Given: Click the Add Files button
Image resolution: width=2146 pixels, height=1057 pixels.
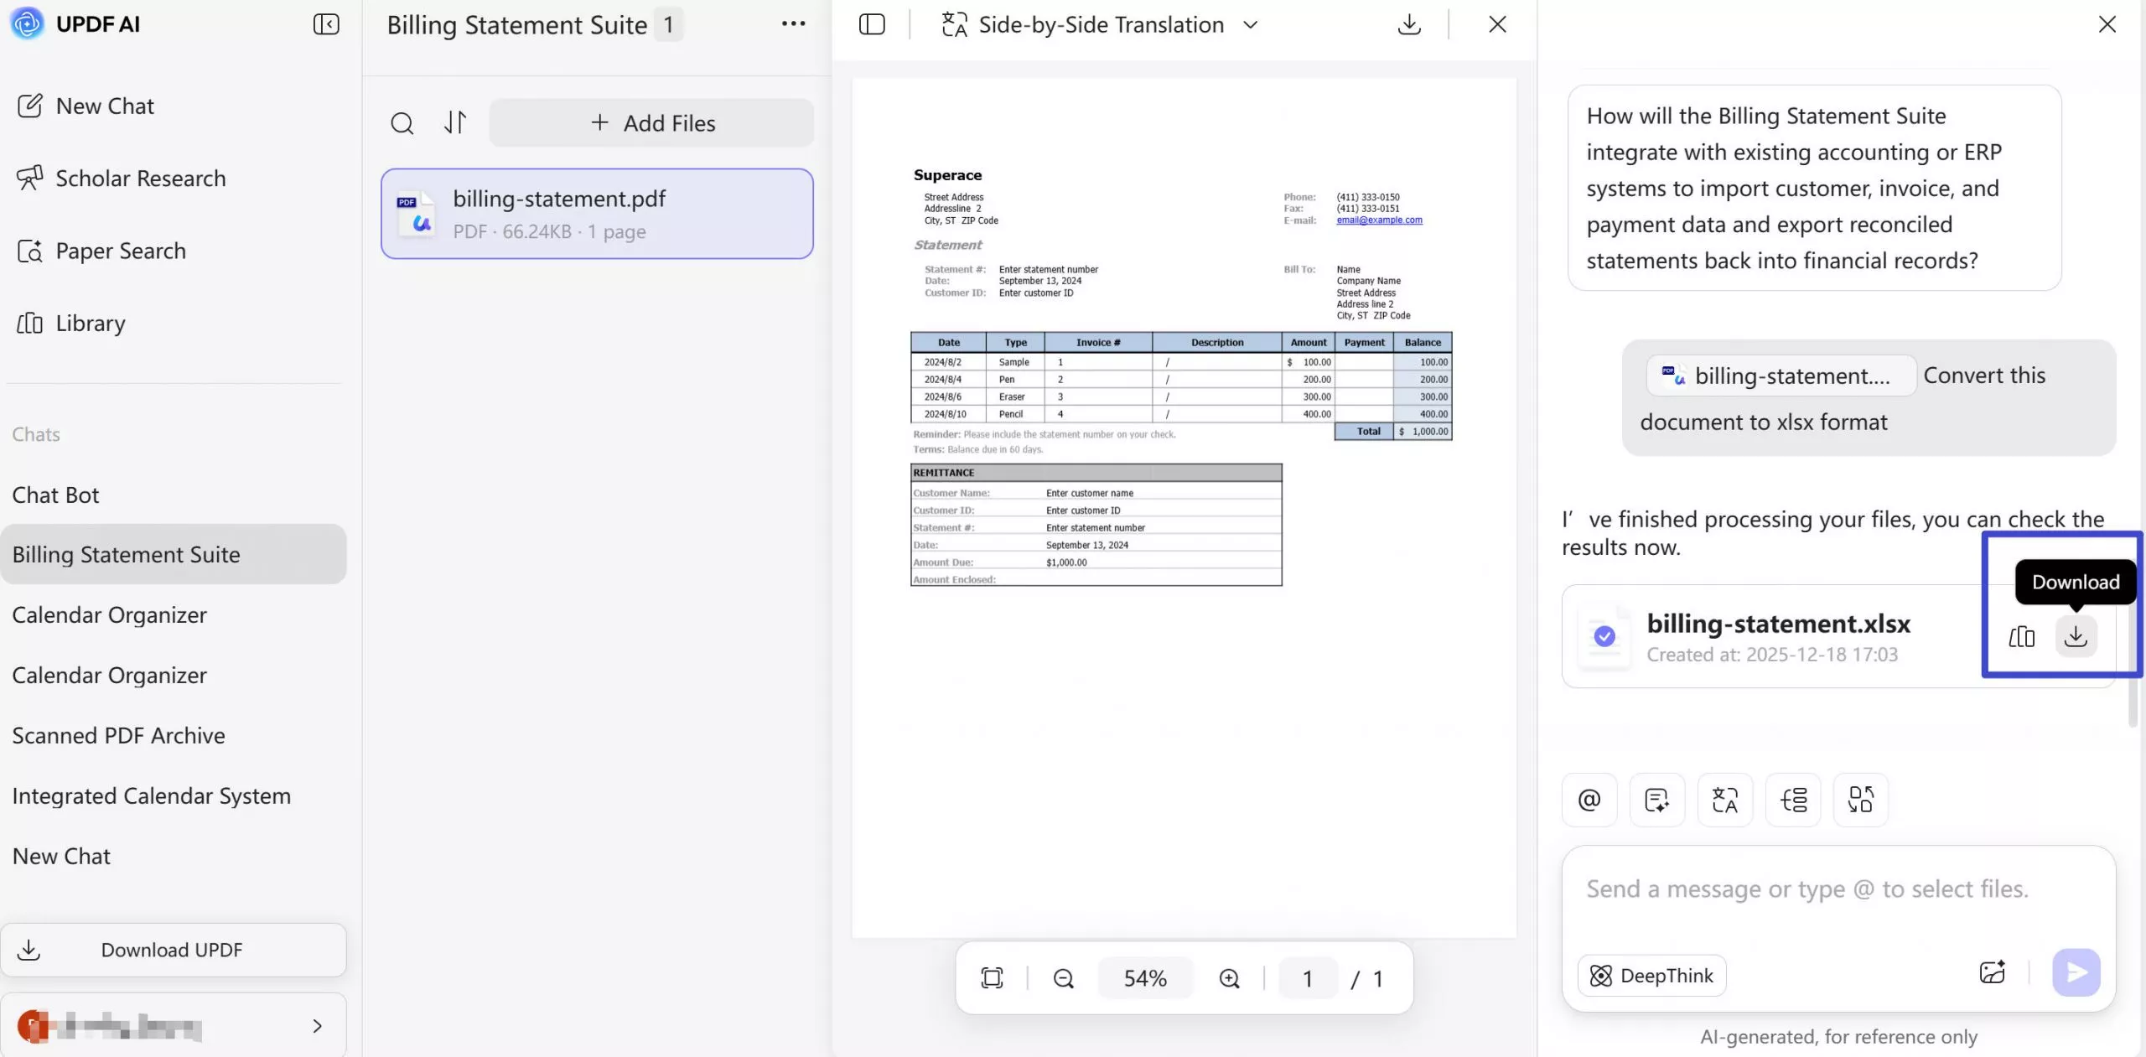Looking at the screenshot, I should click(x=651, y=122).
